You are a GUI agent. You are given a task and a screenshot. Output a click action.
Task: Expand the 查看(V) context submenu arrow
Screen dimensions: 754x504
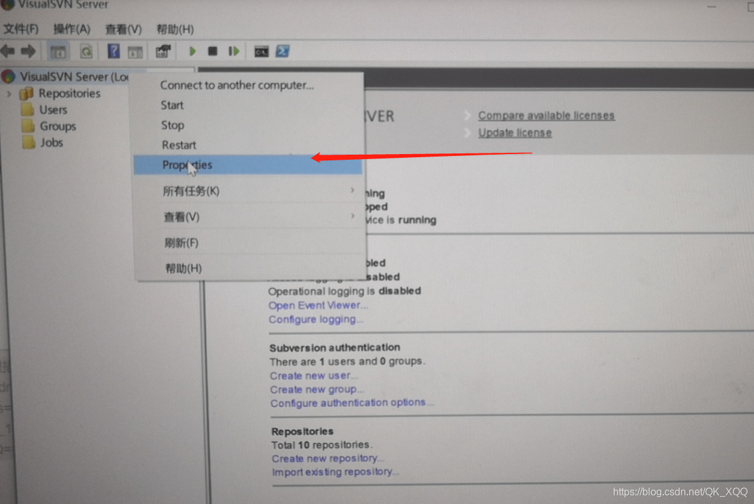pyautogui.click(x=353, y=216)
